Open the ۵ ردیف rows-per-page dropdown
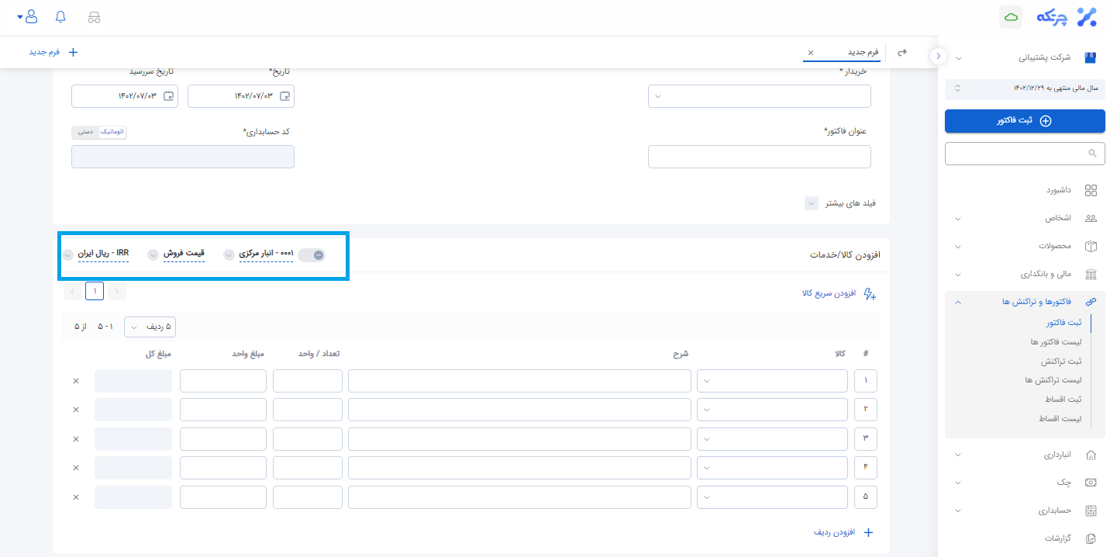1110x557 pixels. coord(150,327)
